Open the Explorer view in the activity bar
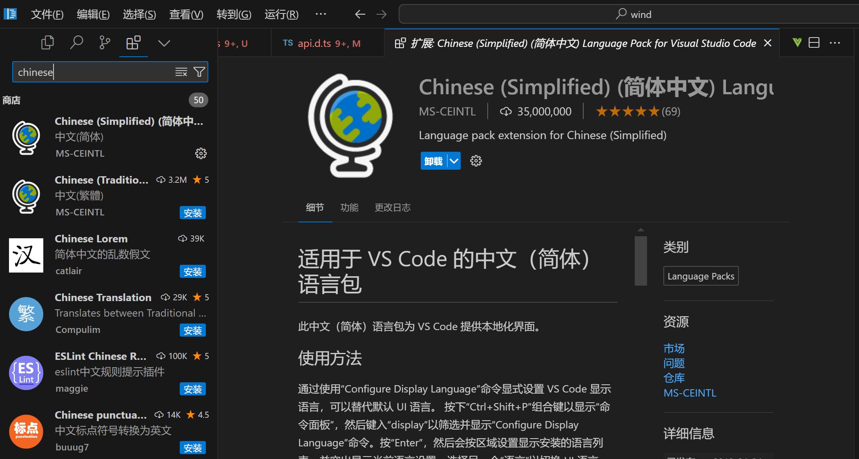This screenshot has height=459, width=859. coord(47,42)
